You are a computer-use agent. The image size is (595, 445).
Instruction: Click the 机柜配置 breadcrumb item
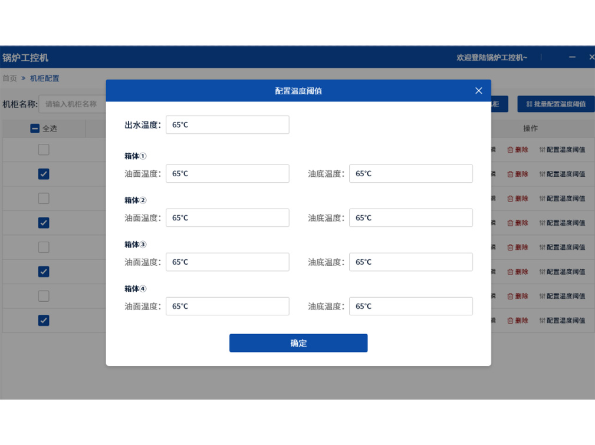click(x=45, y=78)
